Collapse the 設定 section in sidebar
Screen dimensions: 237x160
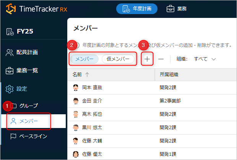pyautogui.click(x=22, y=89)
